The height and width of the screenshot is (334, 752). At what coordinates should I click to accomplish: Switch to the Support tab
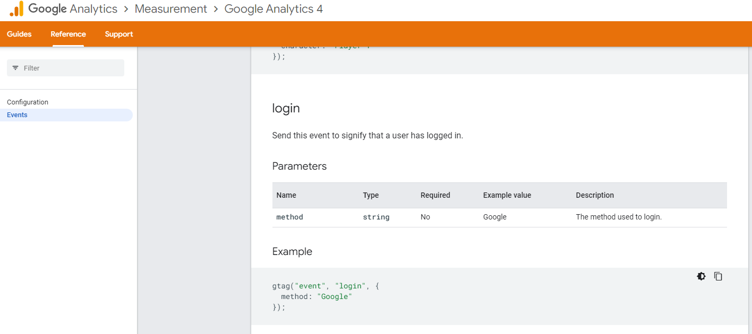pos(119,34)
